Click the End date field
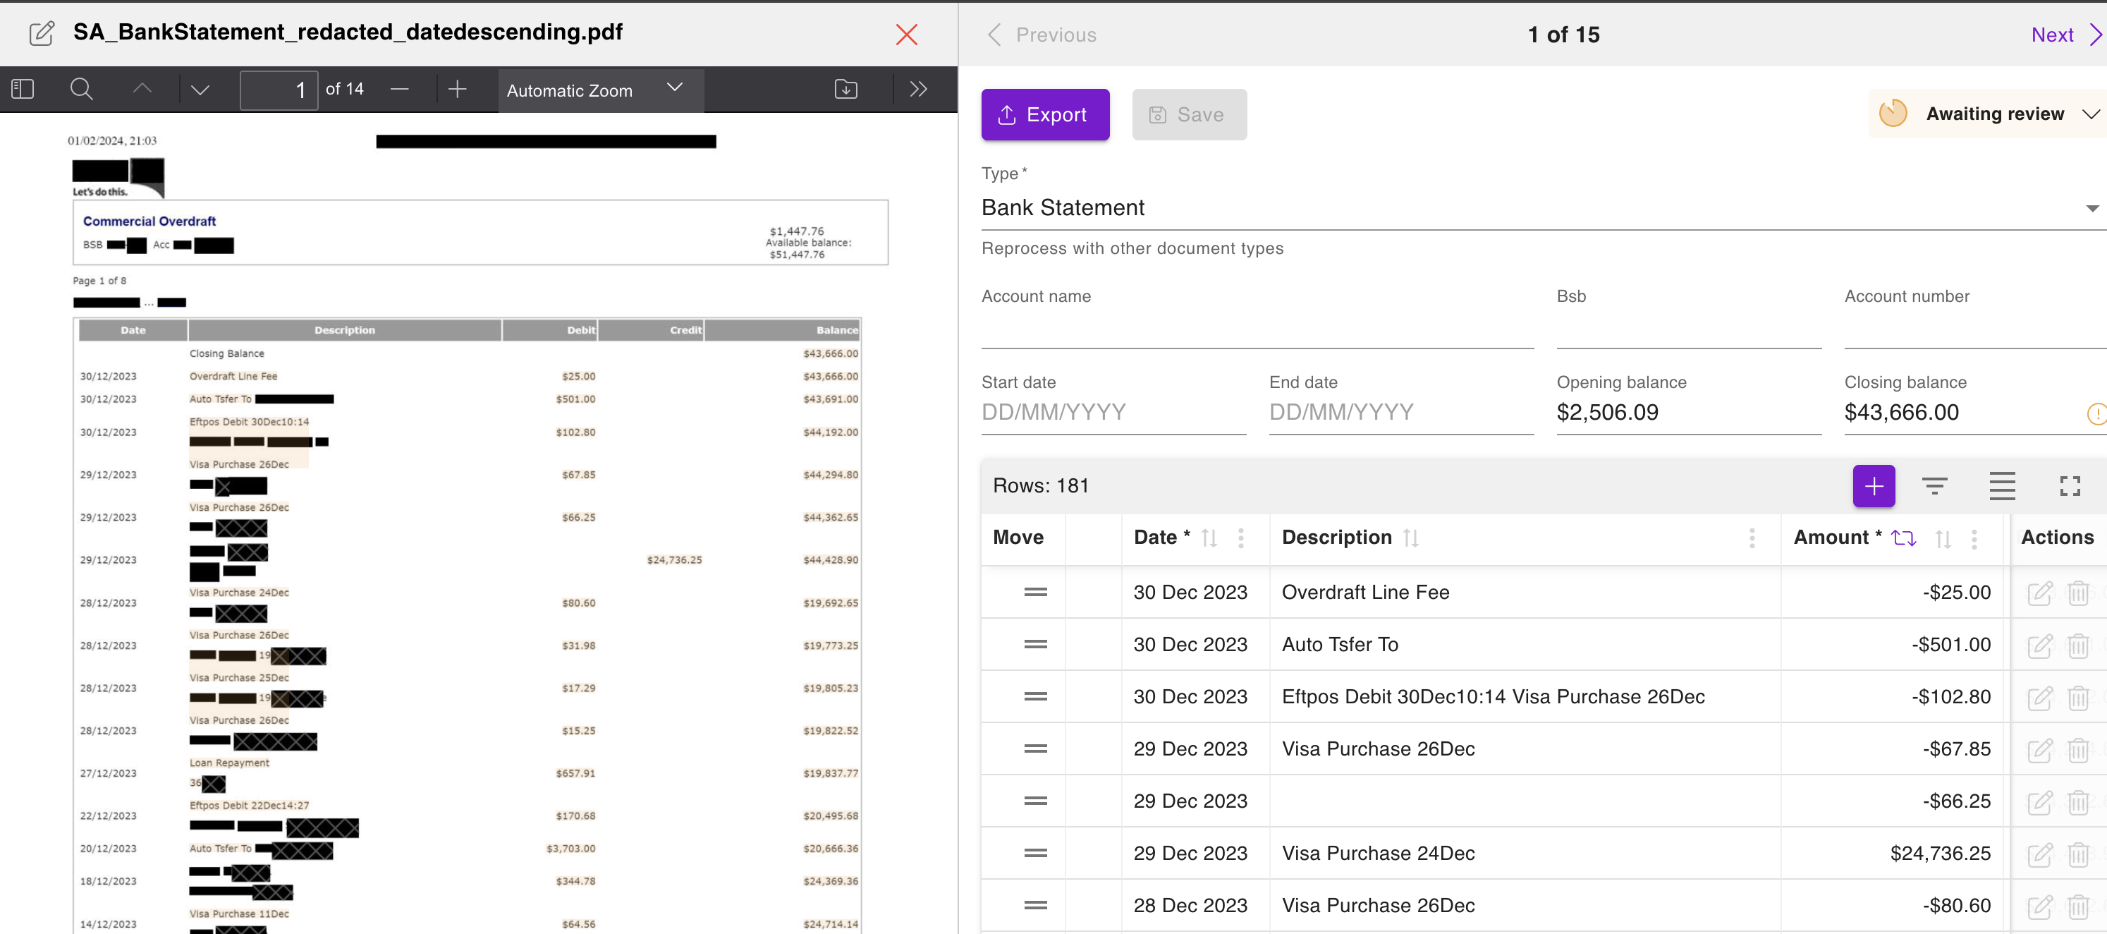2107x934 pixels. (1400, 412)
